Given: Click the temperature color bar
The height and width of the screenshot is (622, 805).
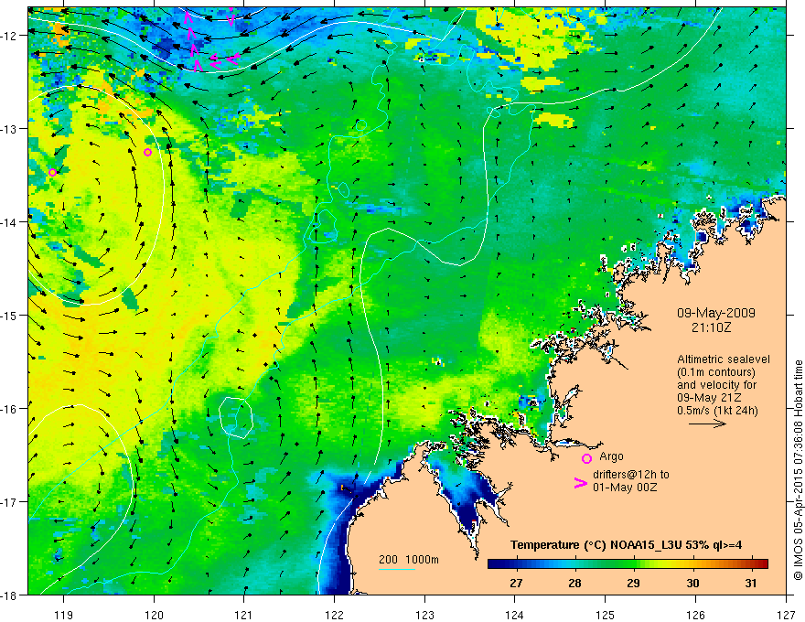Looking at the screenshot, I should (628, 564).
